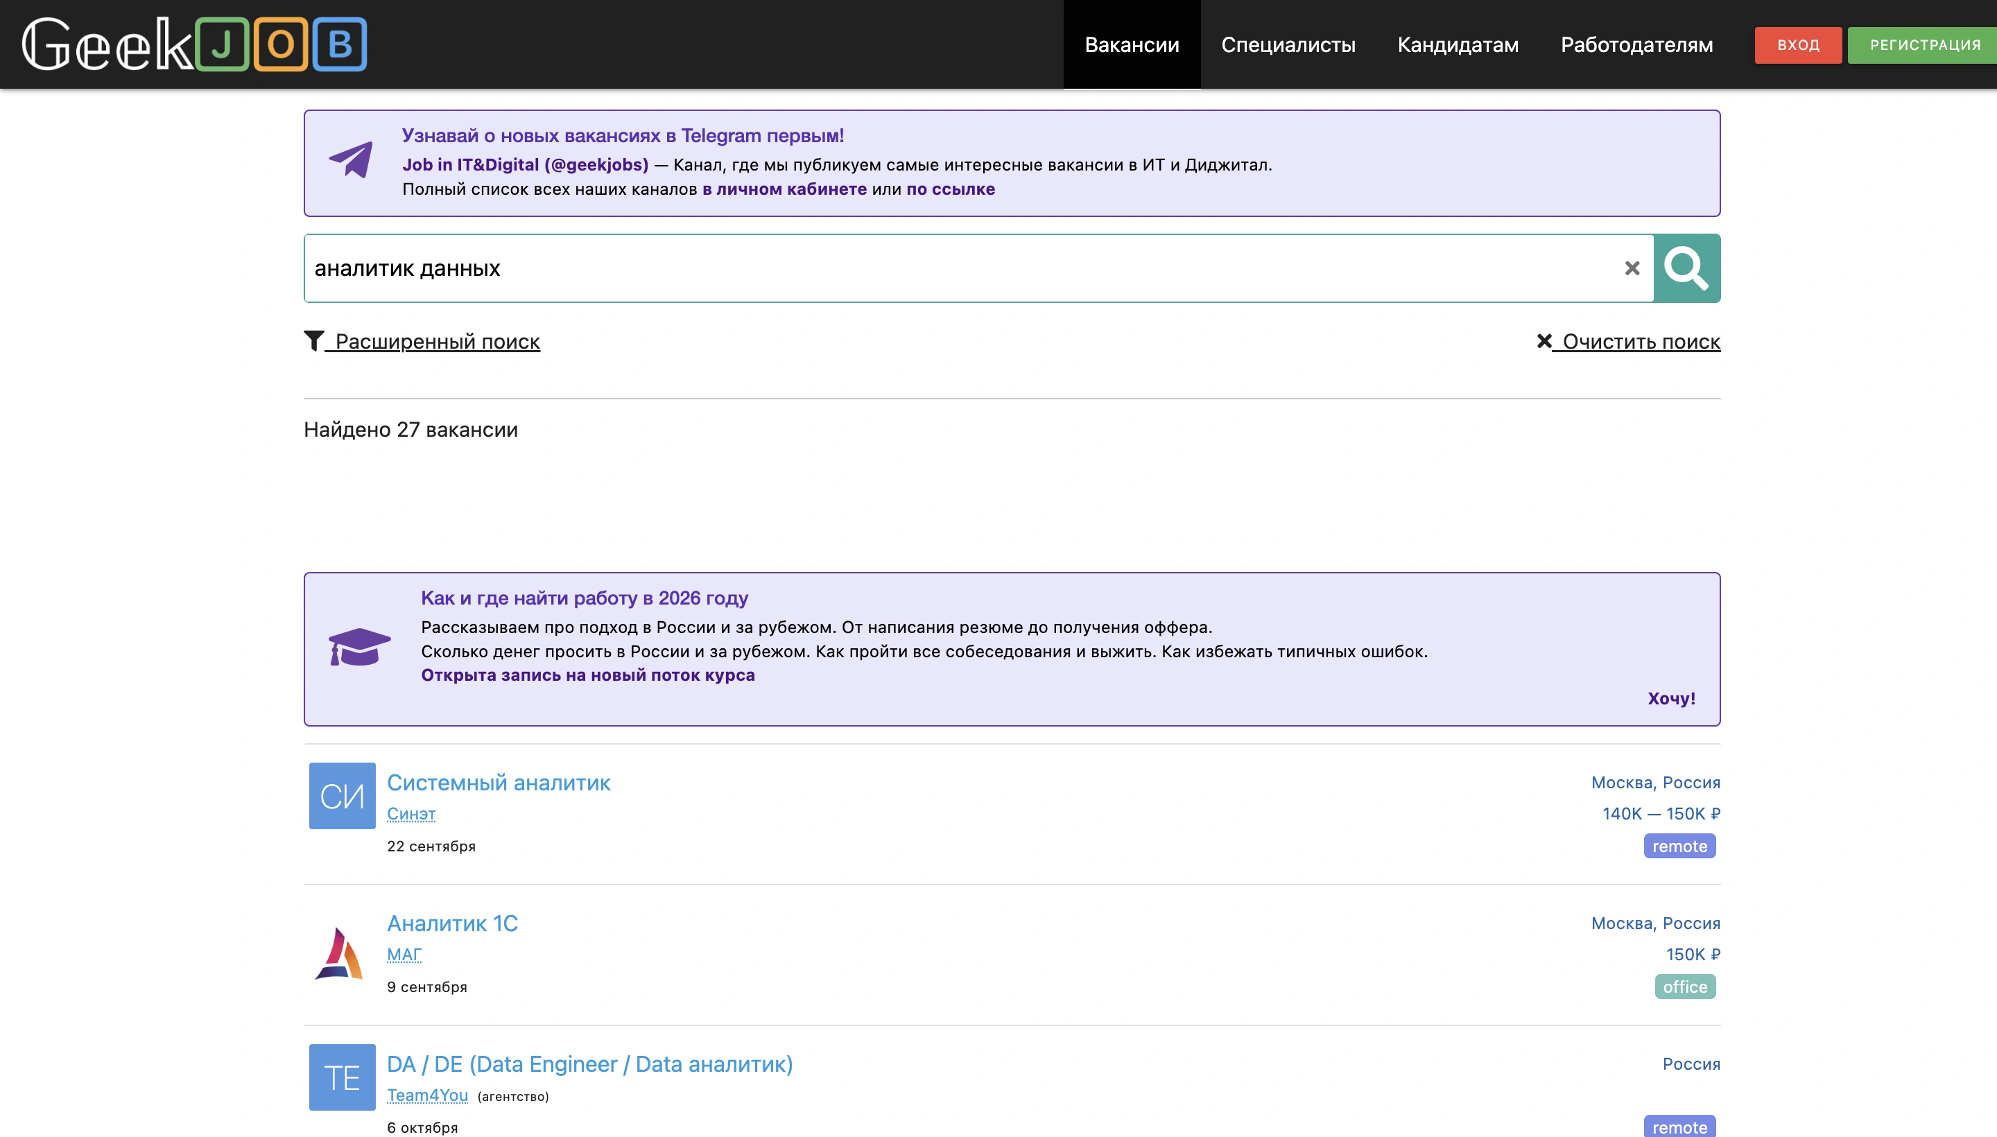Click the СИ company logo for Синэт

[342, 796]
